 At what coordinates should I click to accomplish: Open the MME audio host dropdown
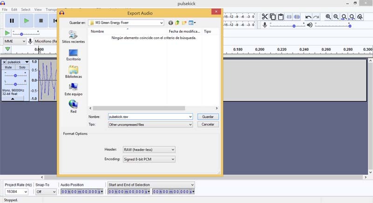click(x=15, y=41)
